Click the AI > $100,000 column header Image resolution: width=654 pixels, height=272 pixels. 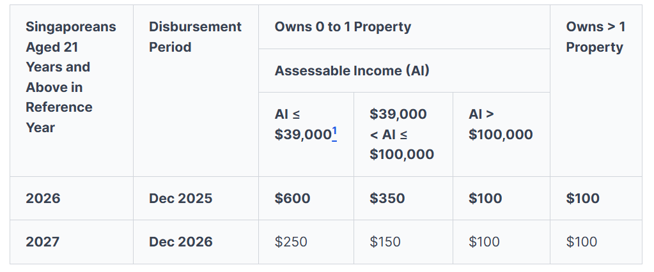(500, 125)
